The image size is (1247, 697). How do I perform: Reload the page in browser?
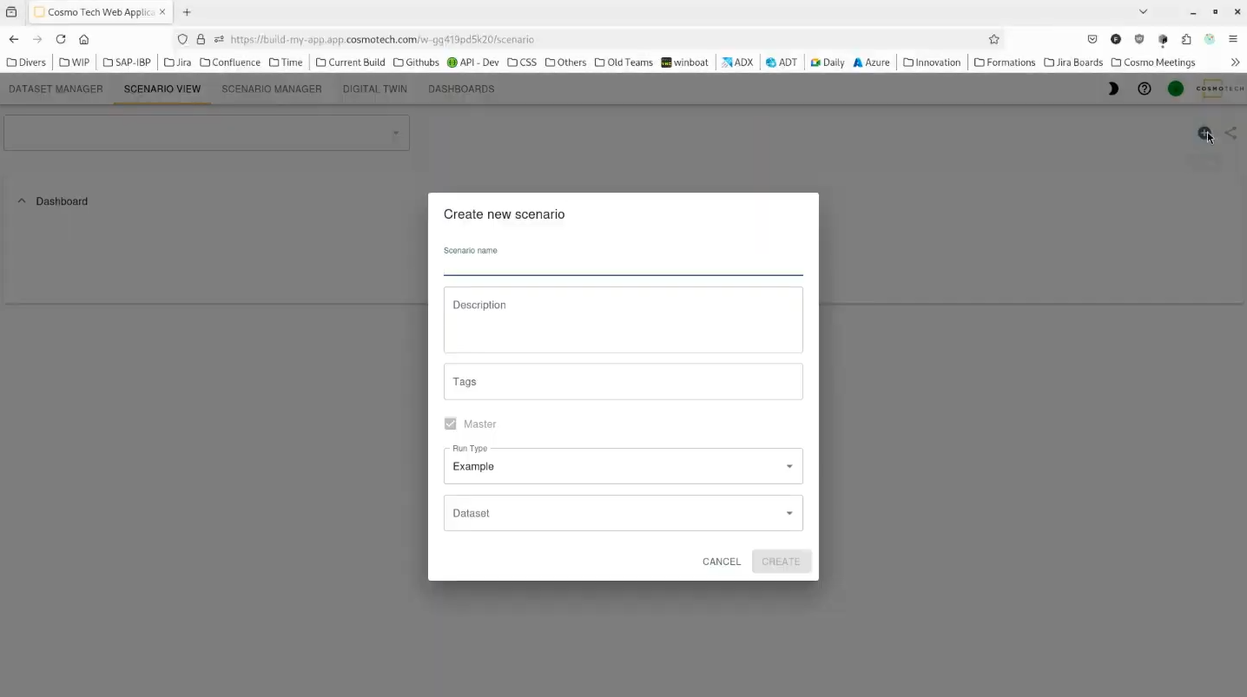(61, 39)
